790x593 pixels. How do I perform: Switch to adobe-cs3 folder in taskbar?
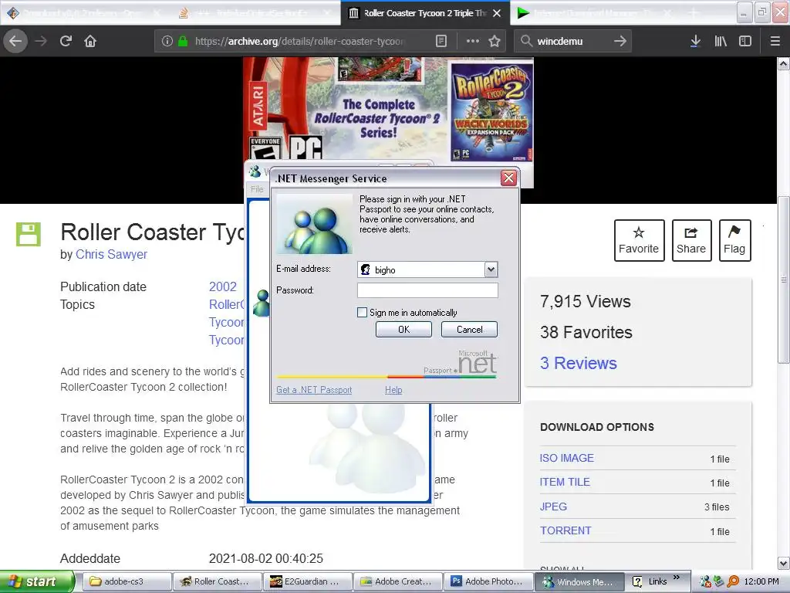[x=127, y=581]
